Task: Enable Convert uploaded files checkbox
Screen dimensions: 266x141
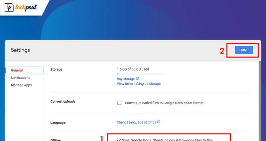Action: [x=119, y=103]
